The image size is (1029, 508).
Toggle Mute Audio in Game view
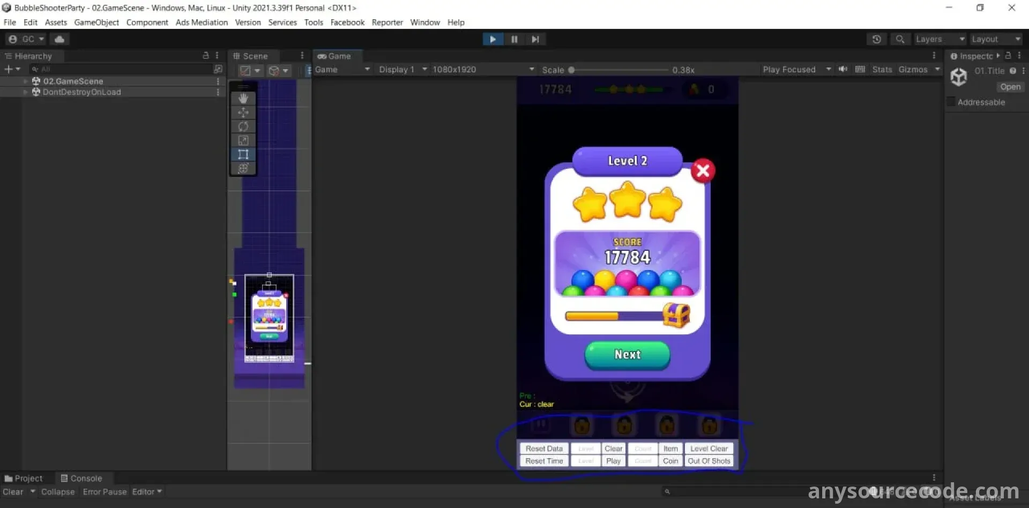tap(843, 69)
